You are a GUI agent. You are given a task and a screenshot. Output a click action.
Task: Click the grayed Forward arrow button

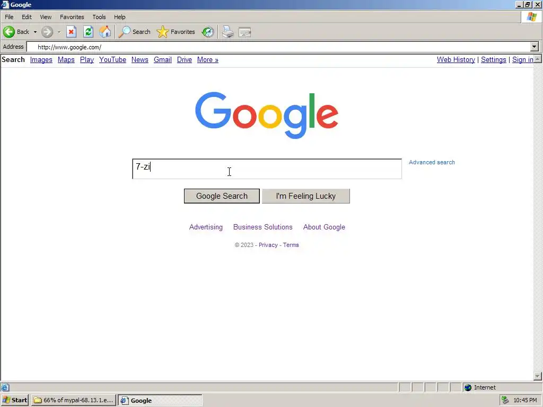tap(47, 32)
